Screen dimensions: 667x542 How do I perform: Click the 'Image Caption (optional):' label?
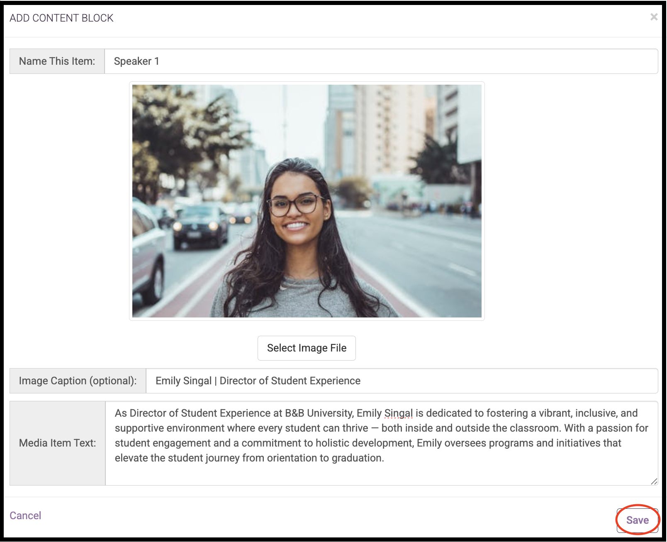point(78,381)
